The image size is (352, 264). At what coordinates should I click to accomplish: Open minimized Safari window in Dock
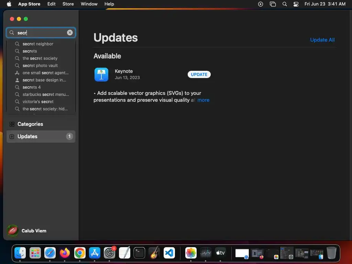click(242, 253)
